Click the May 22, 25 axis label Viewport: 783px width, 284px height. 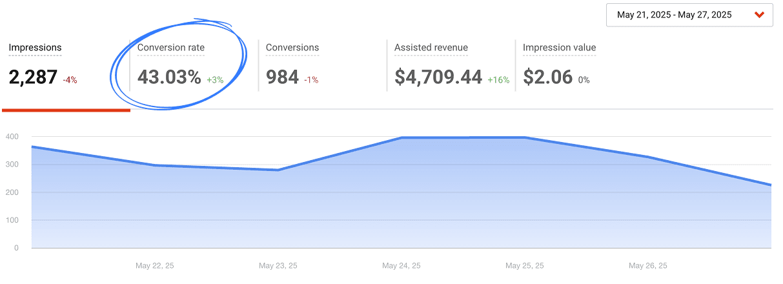coord(155,265)
